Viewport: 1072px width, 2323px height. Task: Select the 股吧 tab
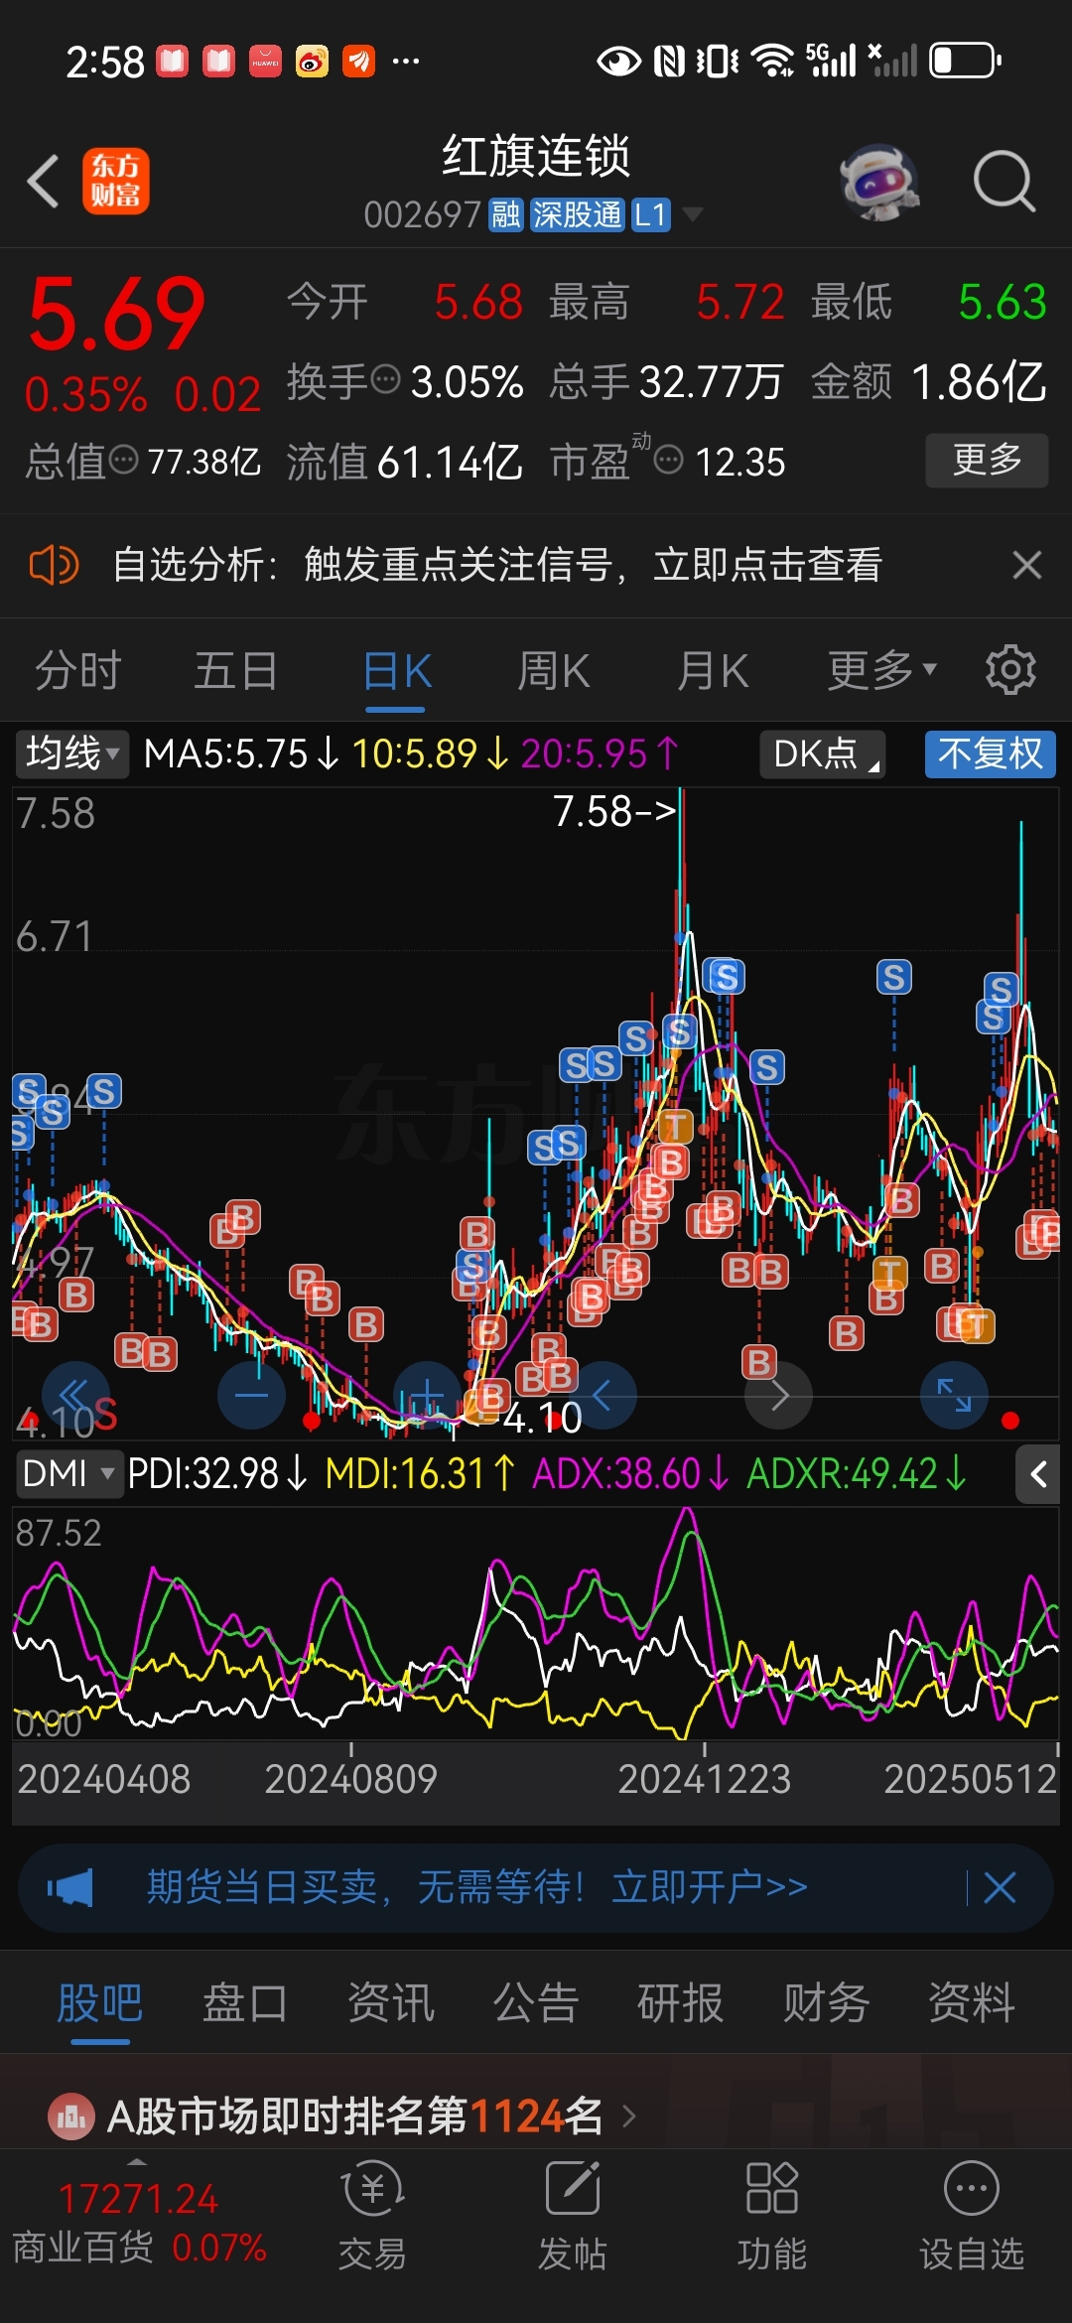click(100, 2003)
